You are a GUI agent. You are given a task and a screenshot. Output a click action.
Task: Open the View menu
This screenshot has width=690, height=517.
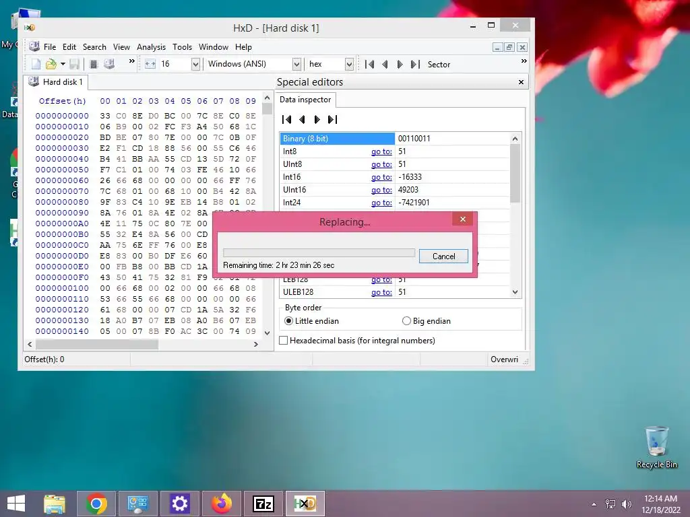121,47
